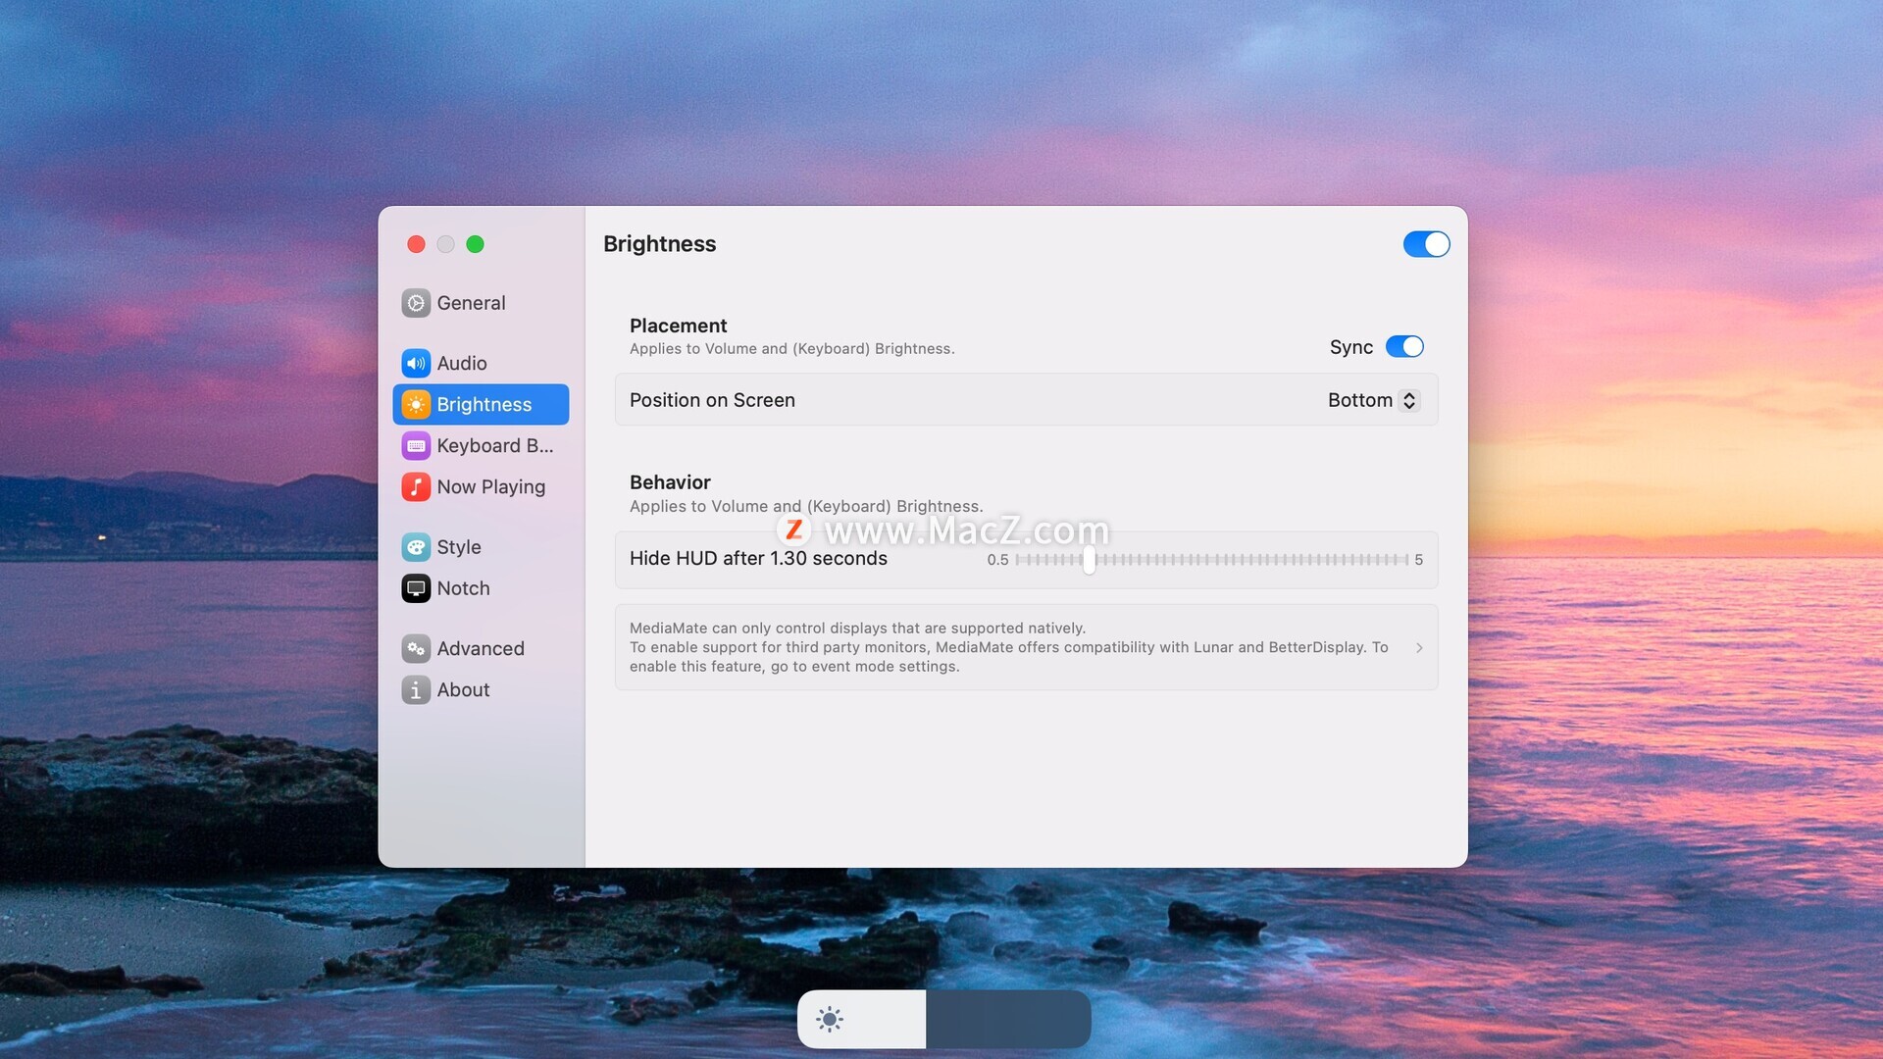Click MediaMate compatibility note text
The height and width of the screenshot is (1059, 1883).
point(1008,647)
